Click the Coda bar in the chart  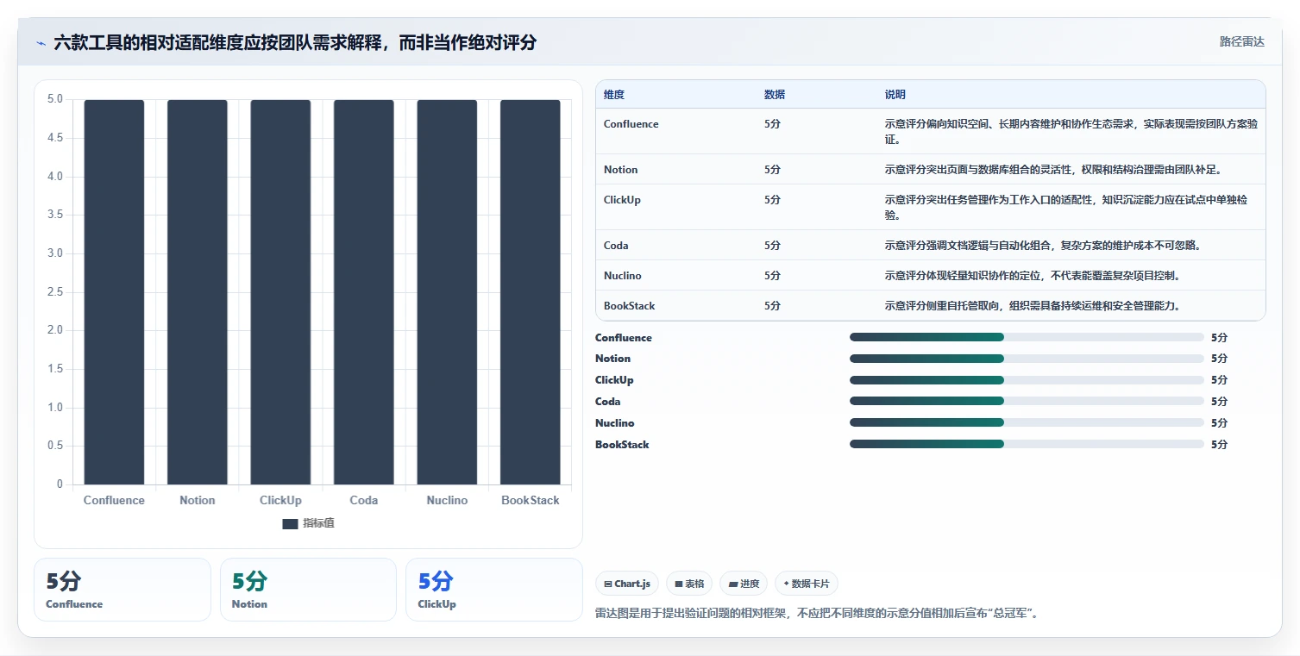pos(364,292)
